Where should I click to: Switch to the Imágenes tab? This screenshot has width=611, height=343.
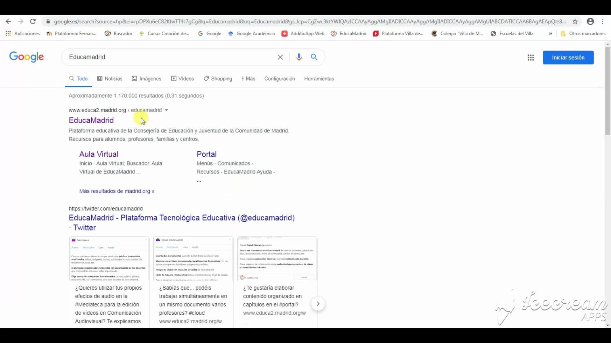click(147, 79)
